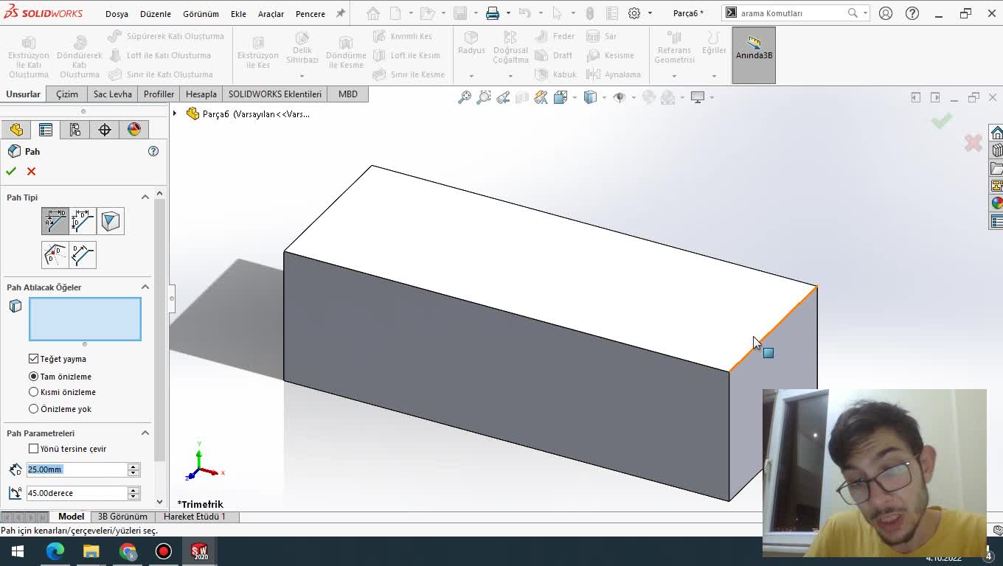Click the Section View icon
This screenshot has width=1003, height=566.
click(522, 97)
